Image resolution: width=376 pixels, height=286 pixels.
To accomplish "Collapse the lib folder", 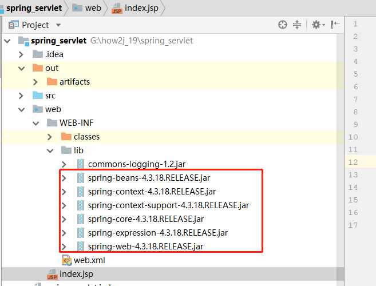I will tap(50, 151).
